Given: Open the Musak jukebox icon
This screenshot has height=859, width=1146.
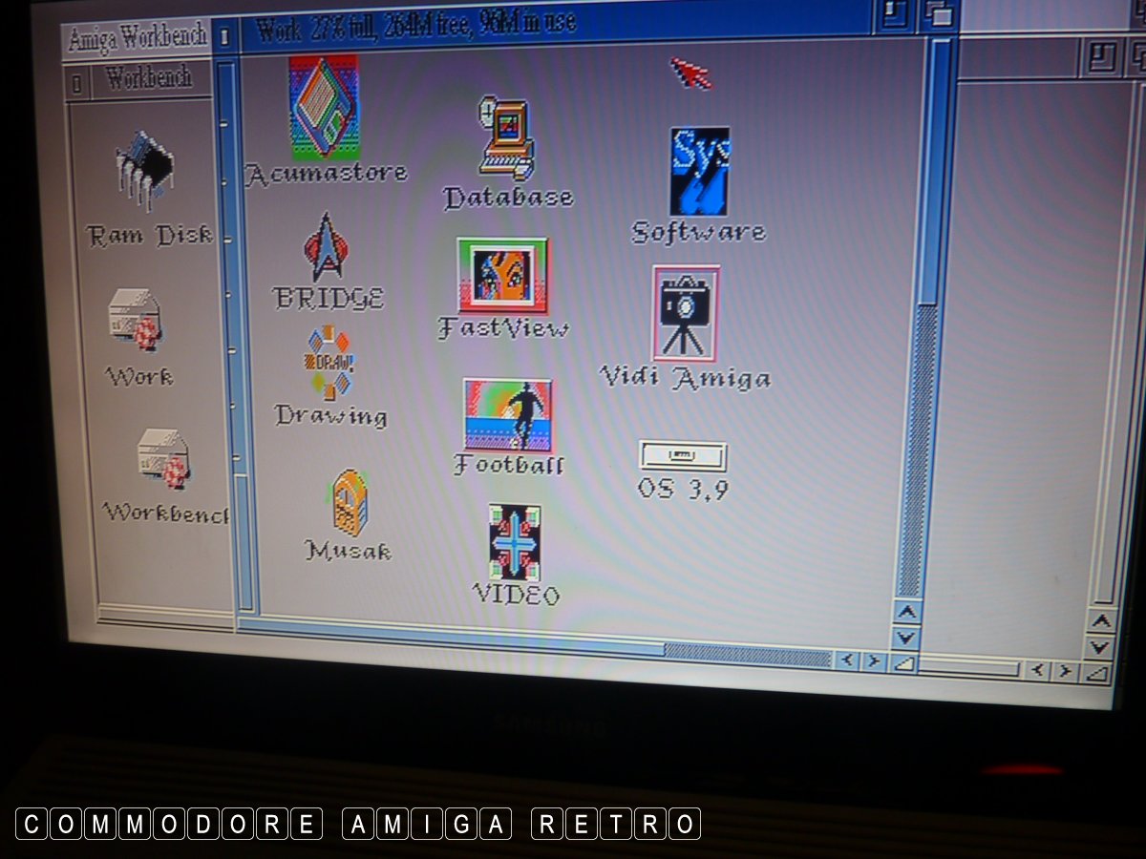Looking at the screenshot, I should [349, 503].
